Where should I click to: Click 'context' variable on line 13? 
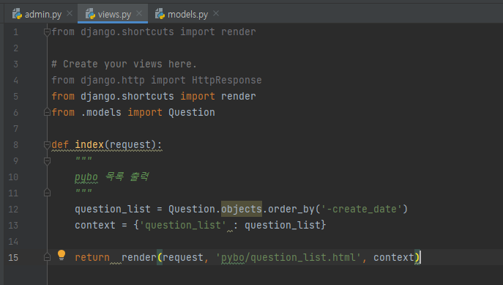coord(95,226)
